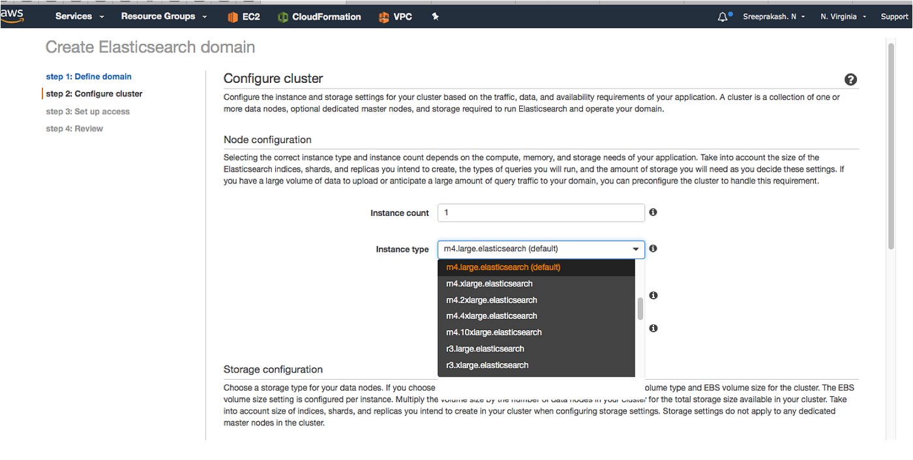913x460 pixels.
Task: Open the CloudFormation service shortcut
Action: (319, 17)
